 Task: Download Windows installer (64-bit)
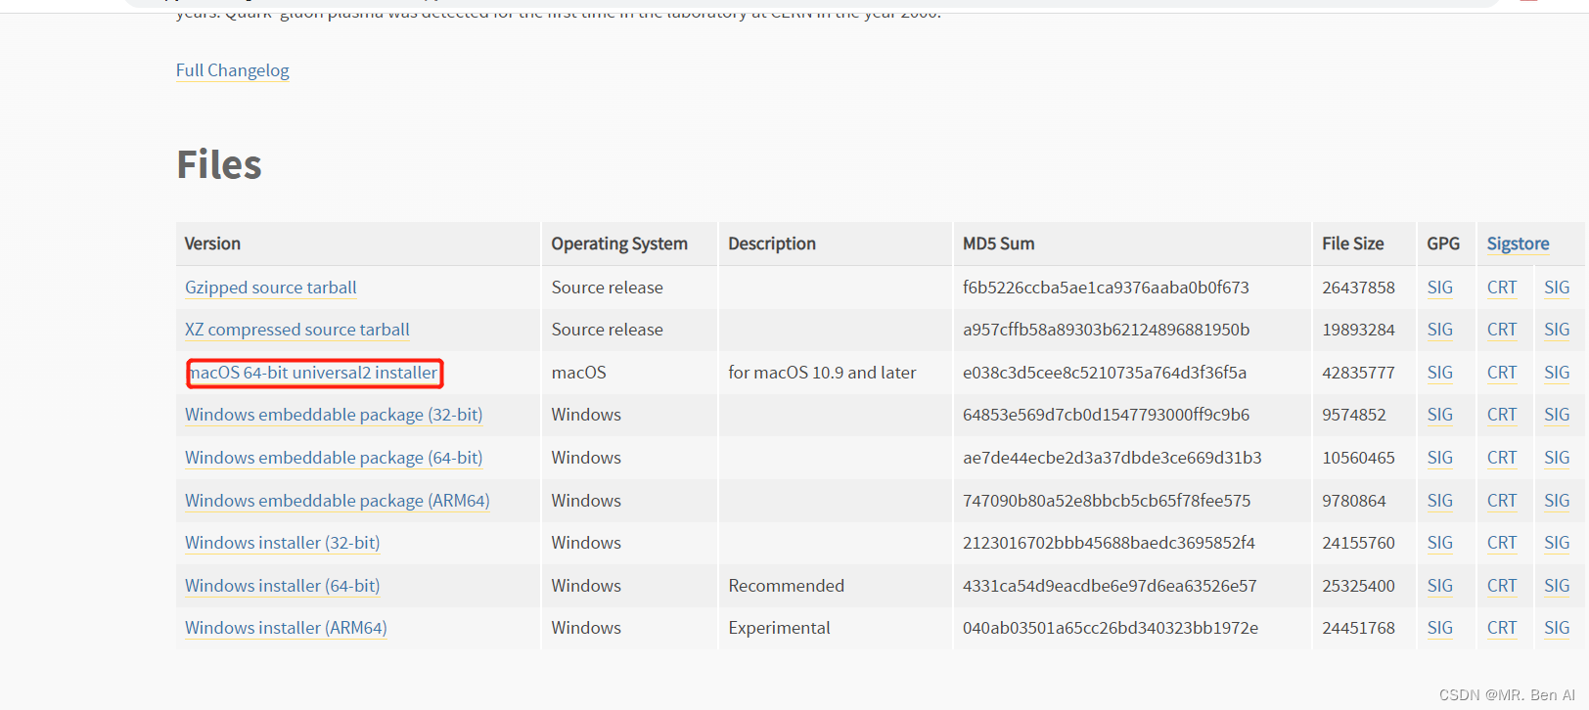pyautogui.click(x=283, y=586)
